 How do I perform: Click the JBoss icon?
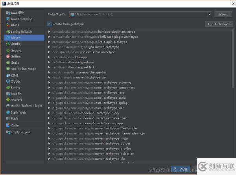click(x=8, y=25)
